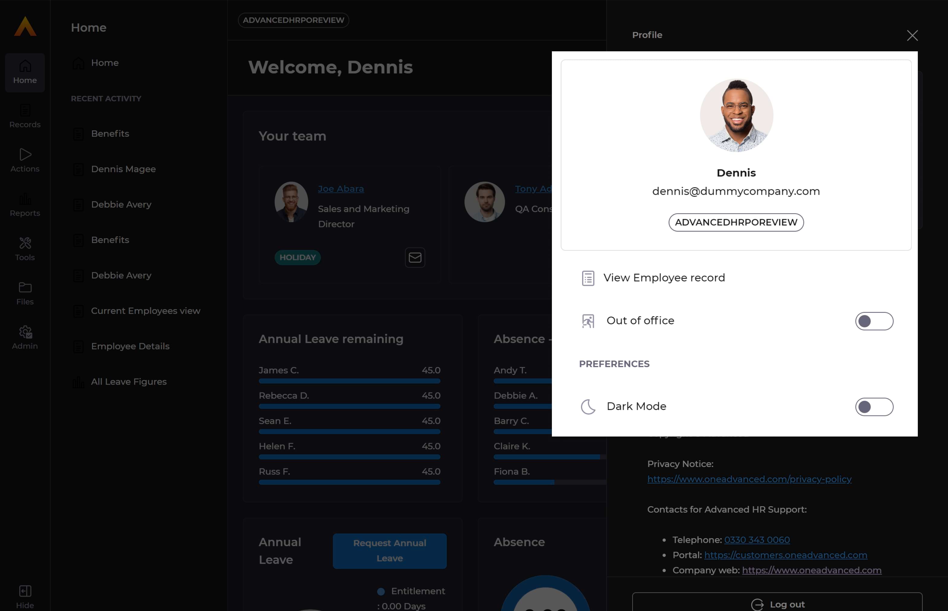948x611 pixels.
Task: Click the dennis@dummycompany.com email text
Action: point(736,191)
